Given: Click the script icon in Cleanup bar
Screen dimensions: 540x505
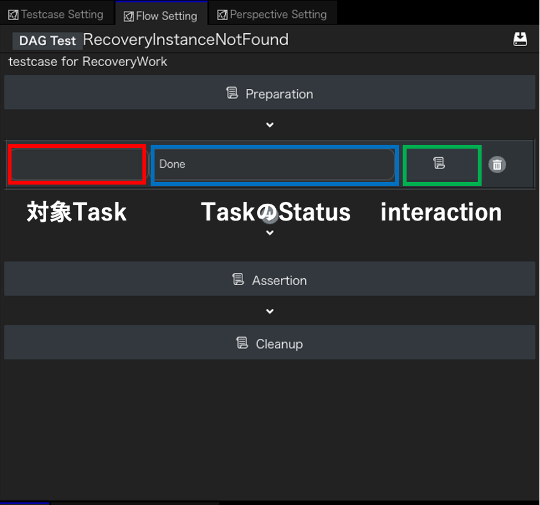Looking at the screenshot, I should click(242, 343).
